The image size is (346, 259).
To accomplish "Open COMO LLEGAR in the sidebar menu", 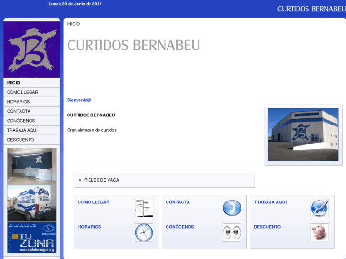I will click(x=32, y=92).
